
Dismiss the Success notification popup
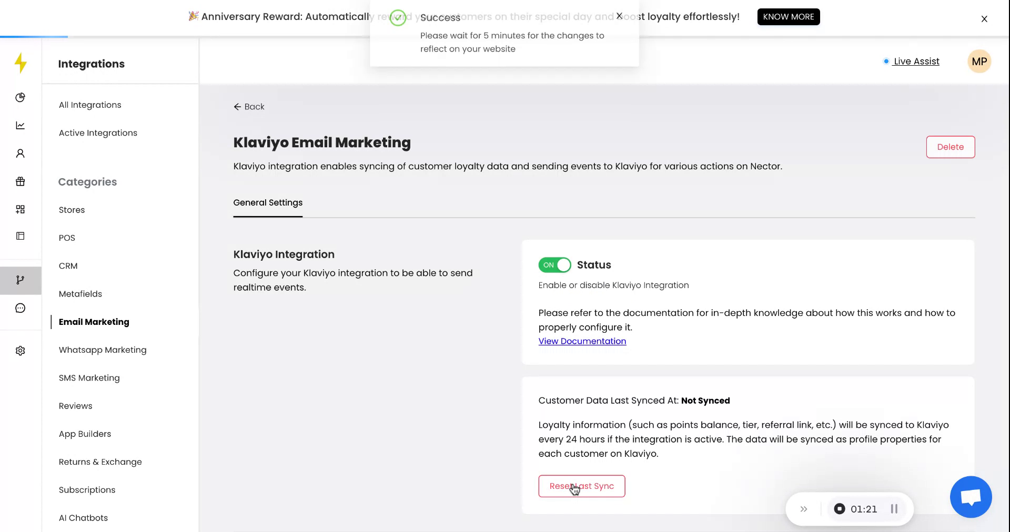[619, 16]
